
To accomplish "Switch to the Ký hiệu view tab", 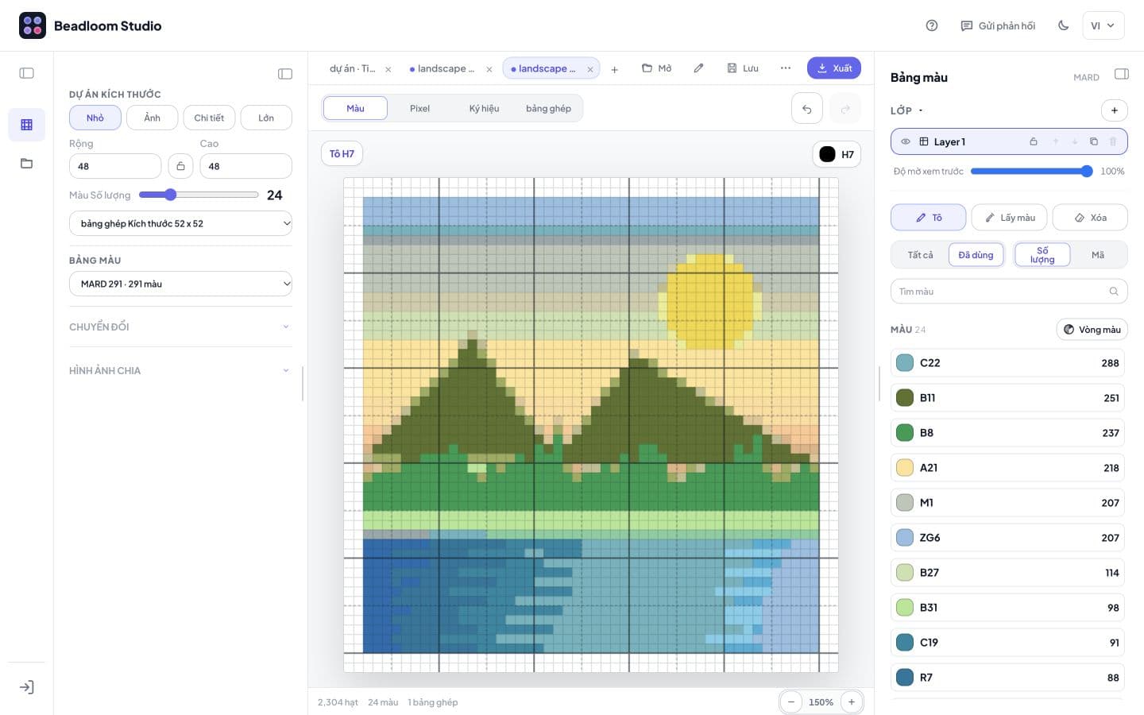I will 484,108.
